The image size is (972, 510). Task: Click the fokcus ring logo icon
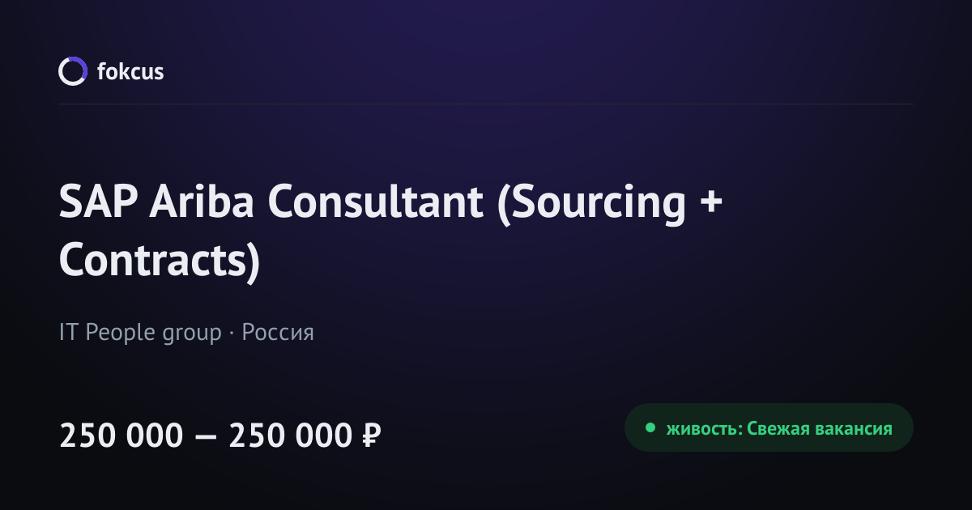(x=72, y=71)
